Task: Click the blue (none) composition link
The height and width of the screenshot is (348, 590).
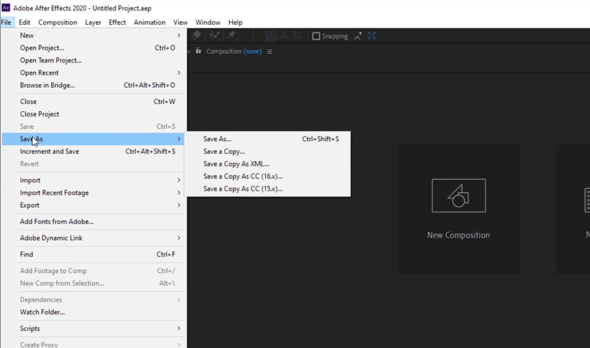Action: pyautogui.click(x=252, y=51)
